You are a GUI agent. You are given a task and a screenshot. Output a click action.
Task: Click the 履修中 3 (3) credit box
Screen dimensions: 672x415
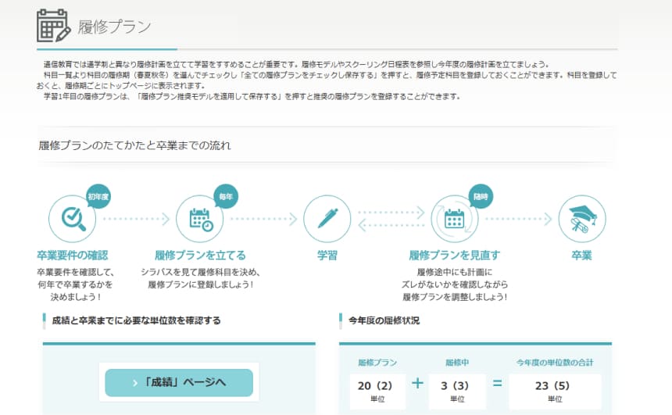[456, 391]
